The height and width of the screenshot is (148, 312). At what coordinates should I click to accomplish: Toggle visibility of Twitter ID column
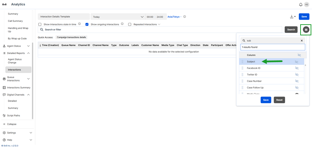(297, 75)
